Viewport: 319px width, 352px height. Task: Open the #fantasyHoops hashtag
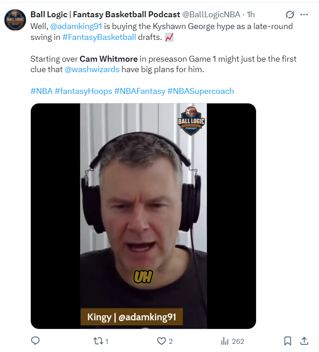(83, 91)
